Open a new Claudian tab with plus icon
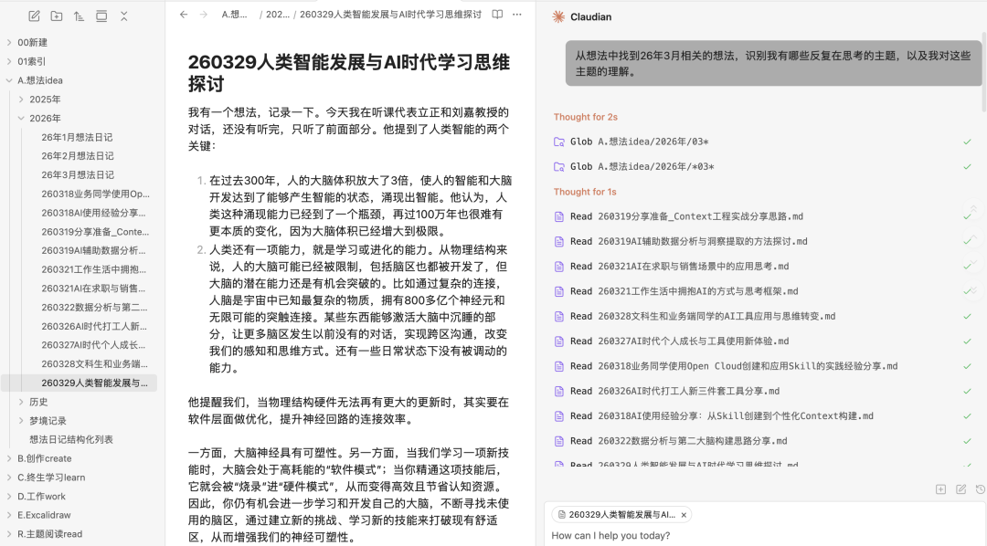 click(x=940, y=489)
